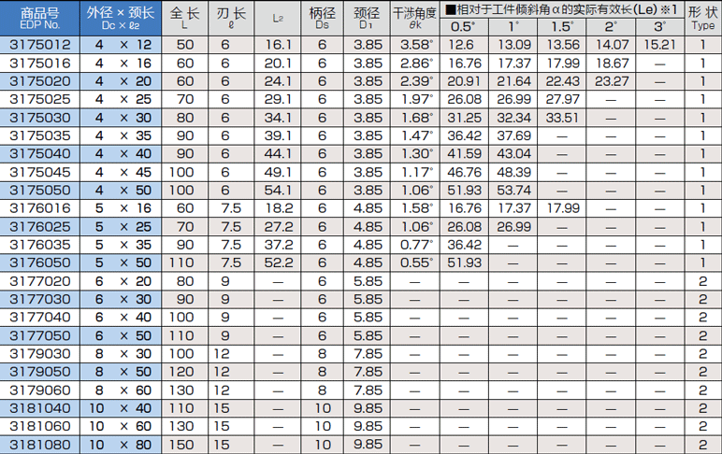
Task: Click product number 3179030
Action: point(40,354)
